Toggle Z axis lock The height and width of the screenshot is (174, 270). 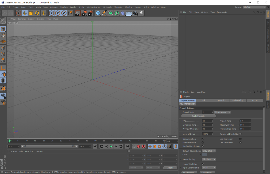tap(64, 13)
